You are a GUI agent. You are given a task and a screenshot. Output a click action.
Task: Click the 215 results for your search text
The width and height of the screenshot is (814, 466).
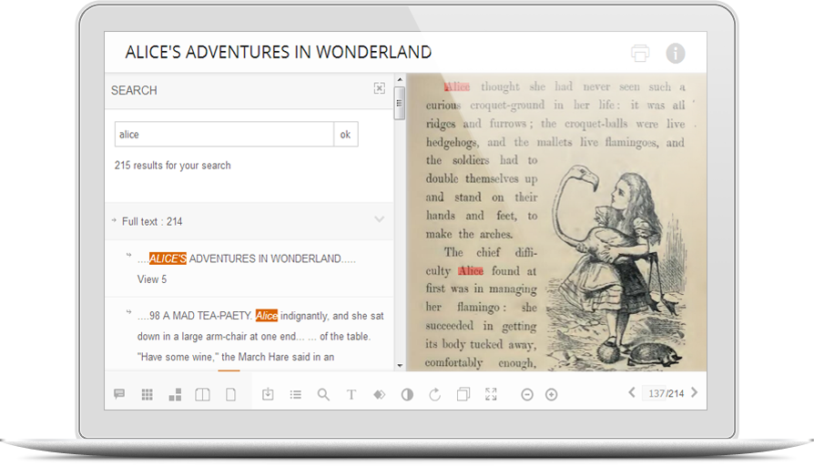173,166
